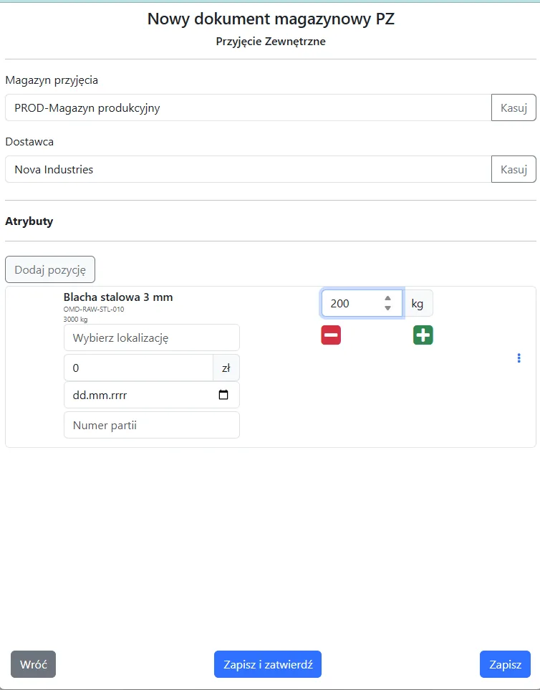Click the zł currency label
This screenshot has height=690, width=540.
tap(226, 368)
